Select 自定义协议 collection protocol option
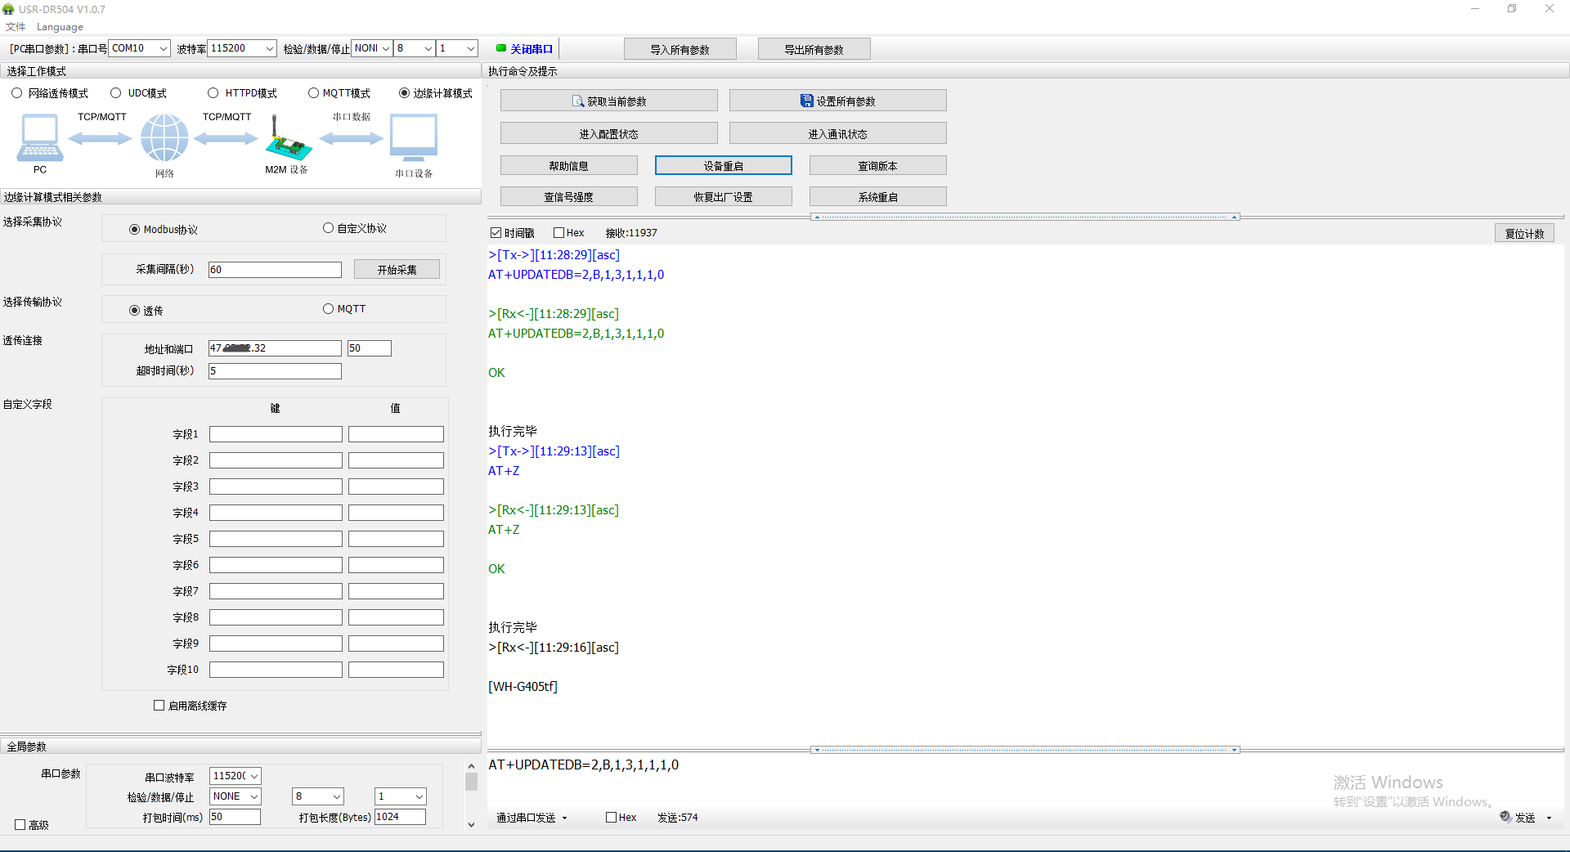This screenshot has height=852, width=1570. (x=329, y=228)
